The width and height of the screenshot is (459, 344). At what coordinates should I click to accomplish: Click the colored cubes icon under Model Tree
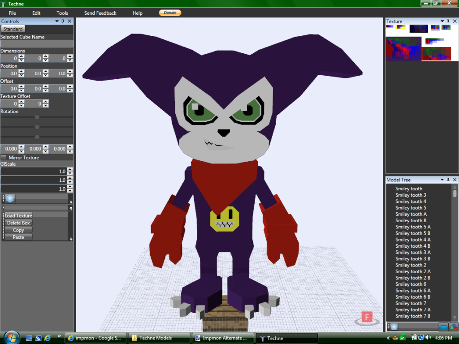[x=454, y=327]
